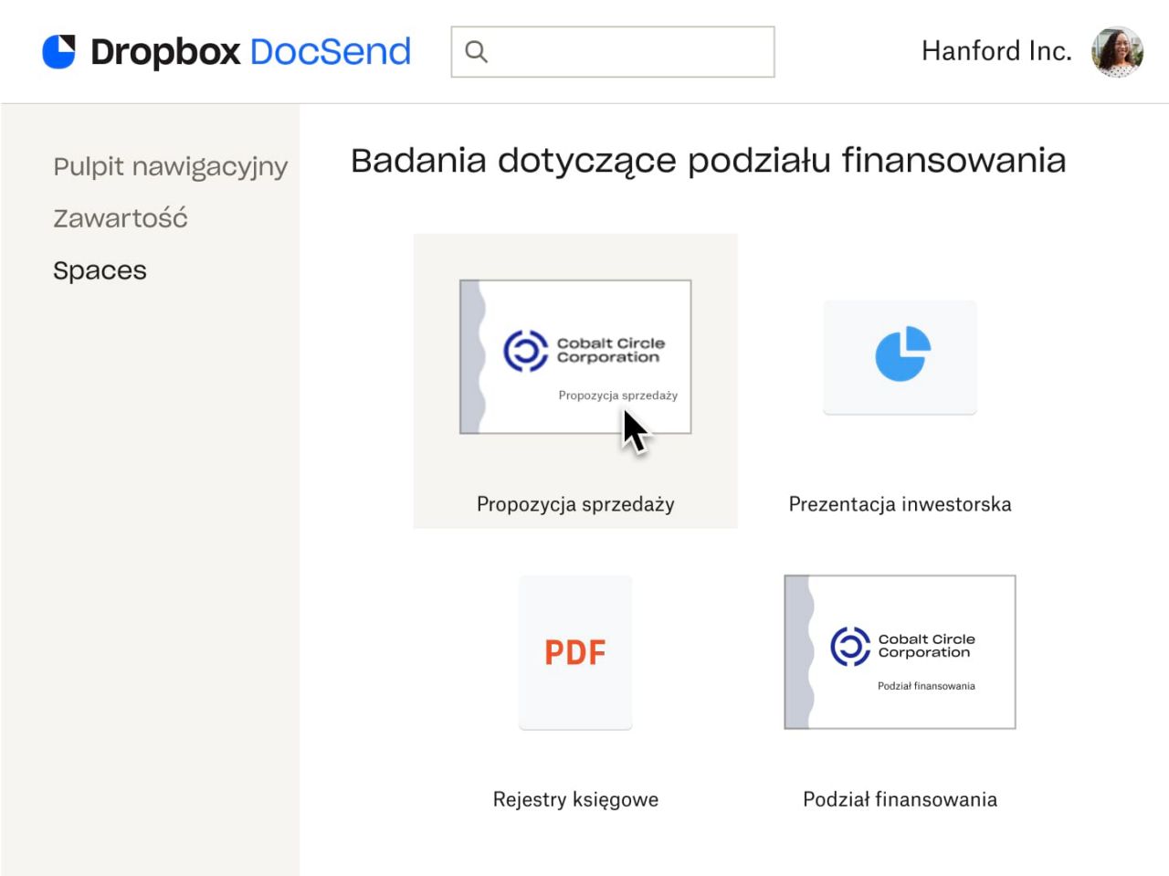The width and height of the screenshot is (1169, 876).
Task: Open the Hanford Inc. profile avatar
Action: (1117, 51)
